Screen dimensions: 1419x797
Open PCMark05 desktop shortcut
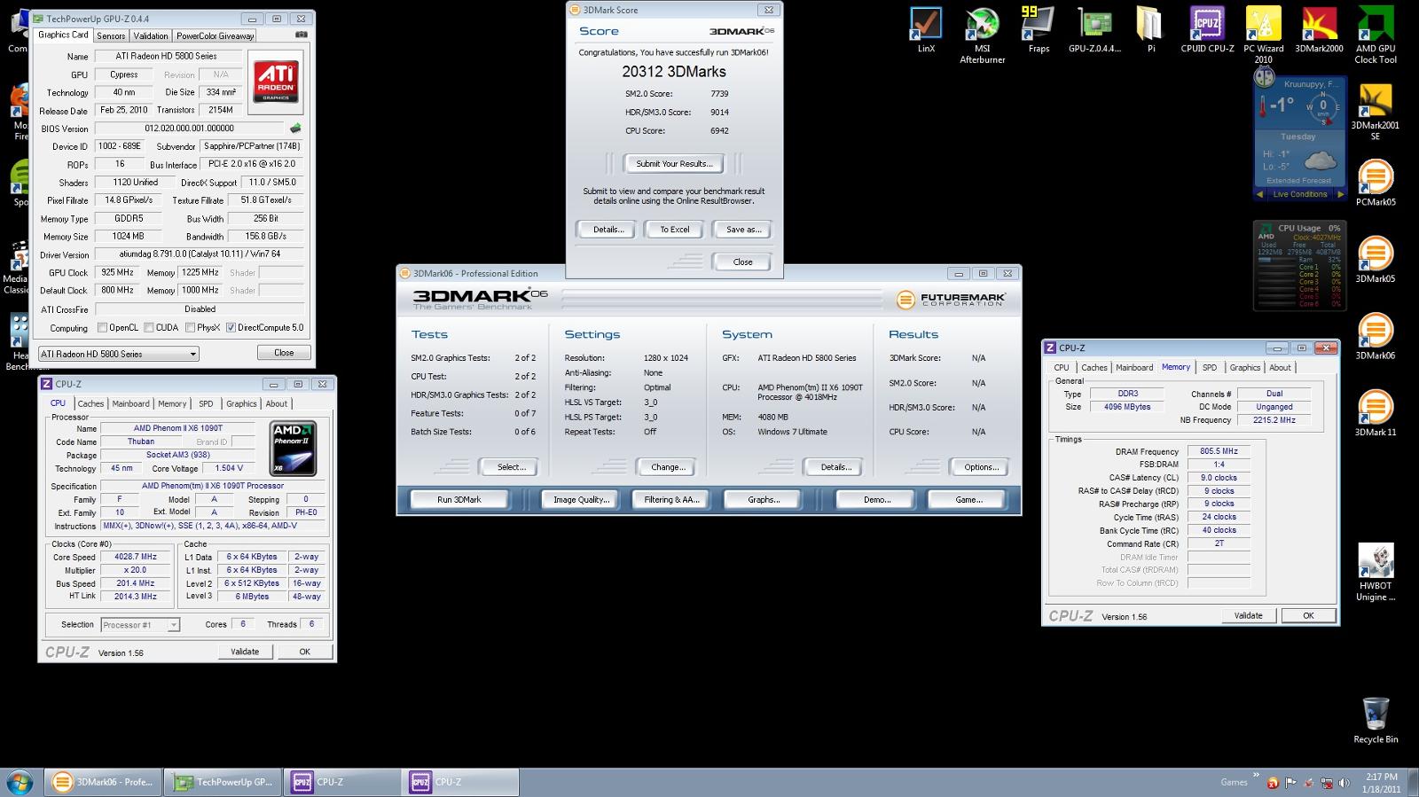(1376, 183)
